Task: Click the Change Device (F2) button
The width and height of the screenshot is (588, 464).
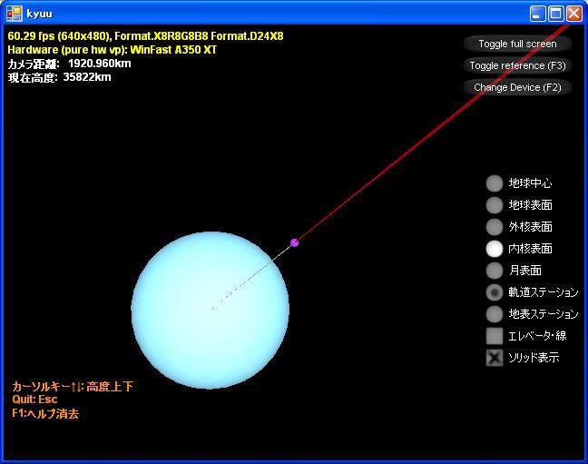Action: [517, 87]
